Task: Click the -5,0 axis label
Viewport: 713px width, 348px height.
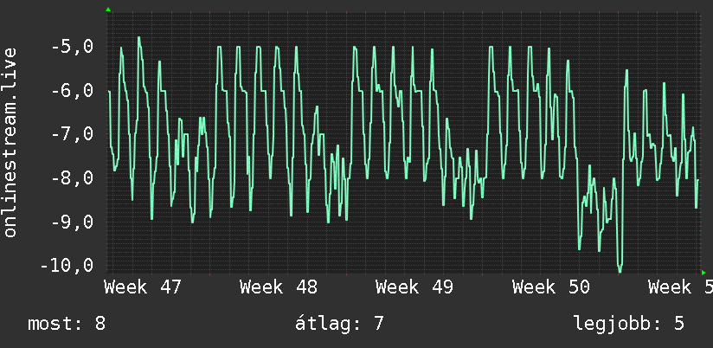Action: (73, 47)
